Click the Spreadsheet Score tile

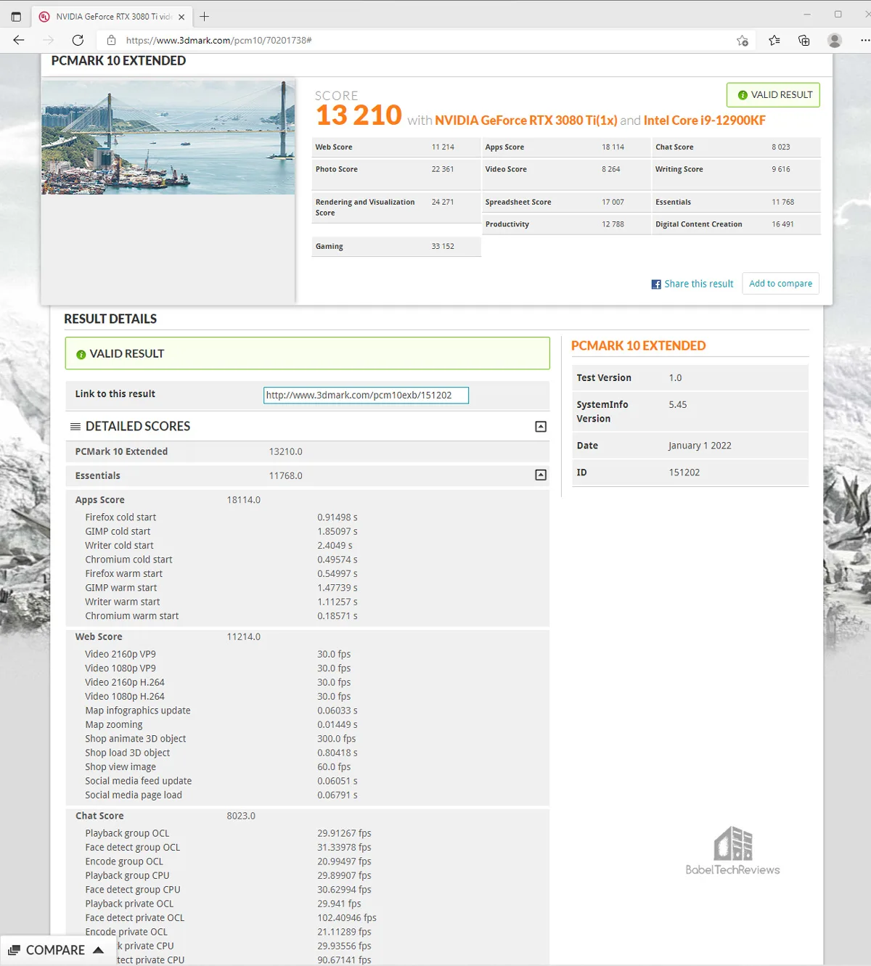click(x=566, y=202)
